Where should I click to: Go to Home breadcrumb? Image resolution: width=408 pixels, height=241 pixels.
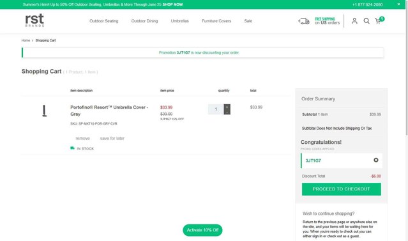[26, 40]
